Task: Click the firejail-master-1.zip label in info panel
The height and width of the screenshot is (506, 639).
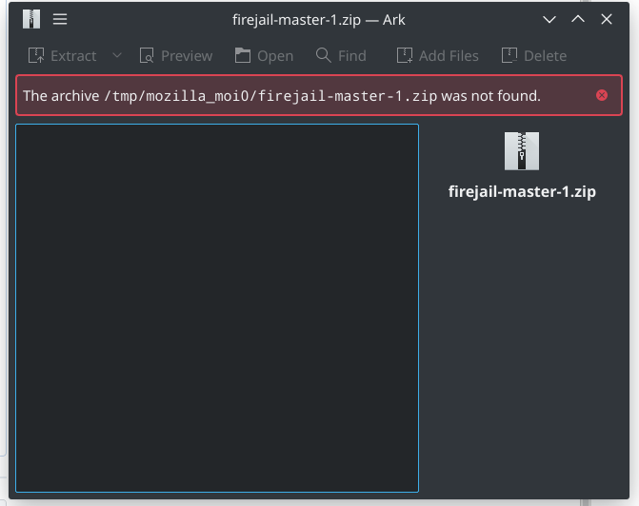Action: 522,191
